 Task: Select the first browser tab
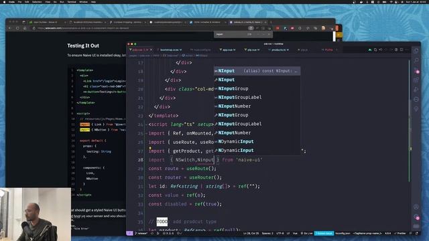48,22
